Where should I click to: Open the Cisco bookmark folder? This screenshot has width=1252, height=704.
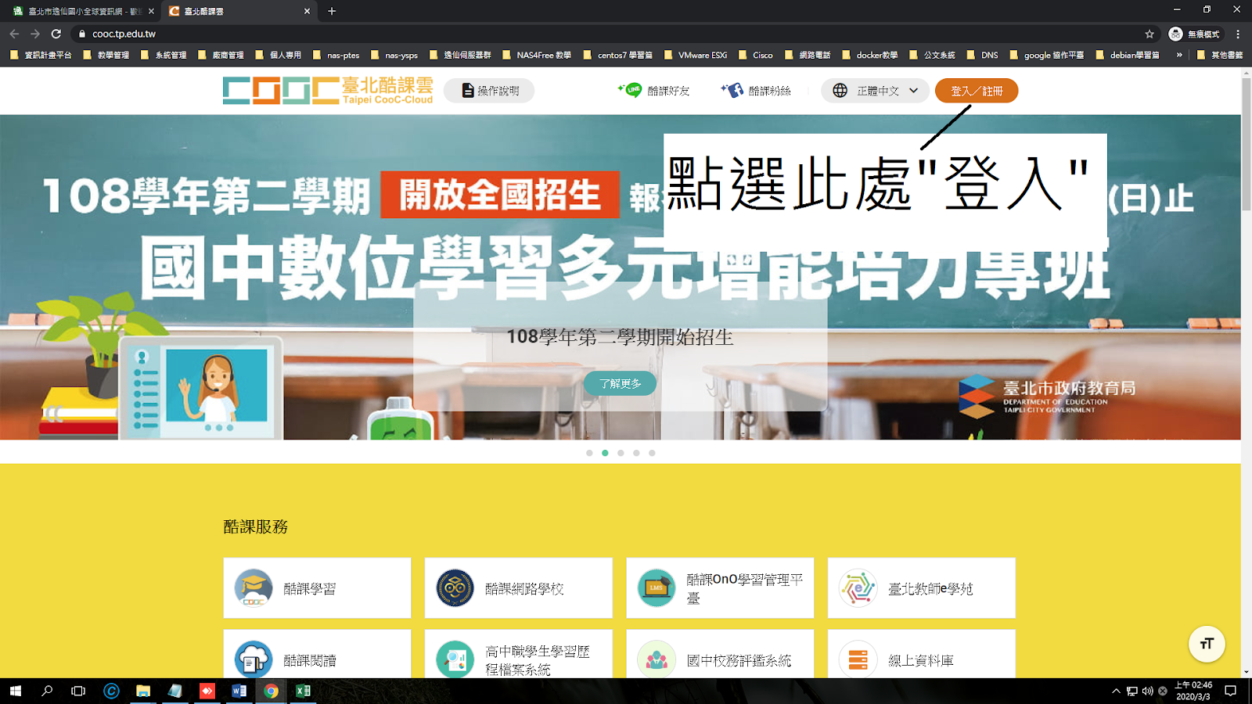[755, 55]
